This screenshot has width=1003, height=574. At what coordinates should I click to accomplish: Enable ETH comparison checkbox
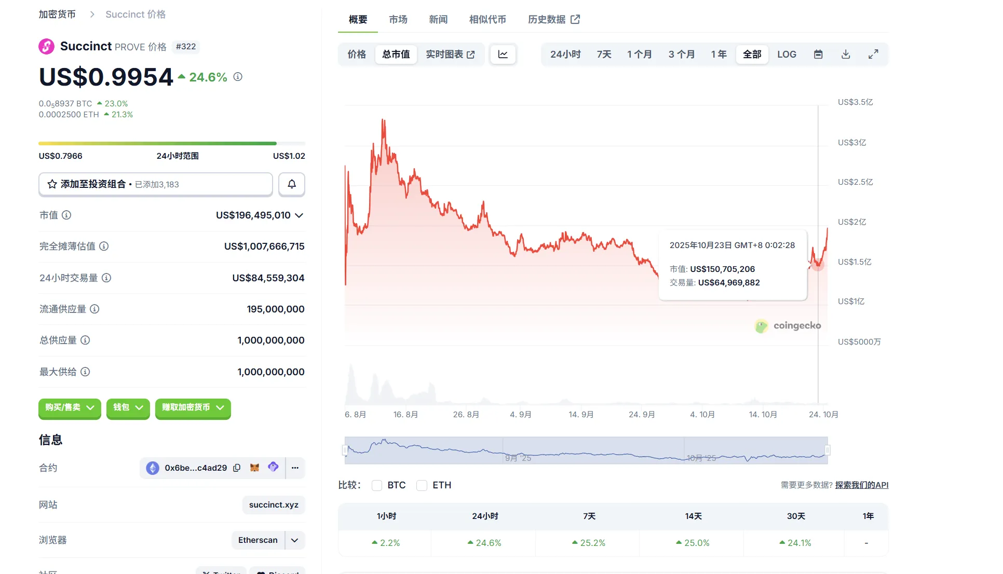point(422,485)
